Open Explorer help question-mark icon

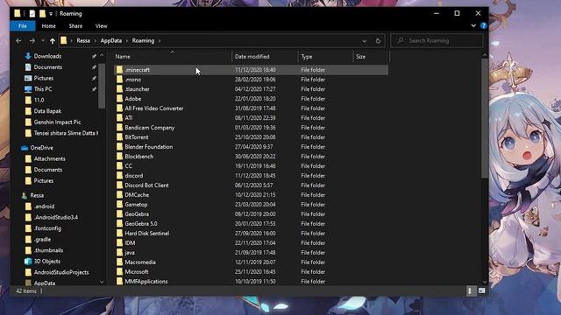point(483,25)
